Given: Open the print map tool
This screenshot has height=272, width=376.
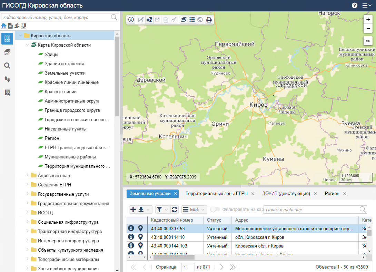Looking at the screenshot, I should tap(209, 20).
